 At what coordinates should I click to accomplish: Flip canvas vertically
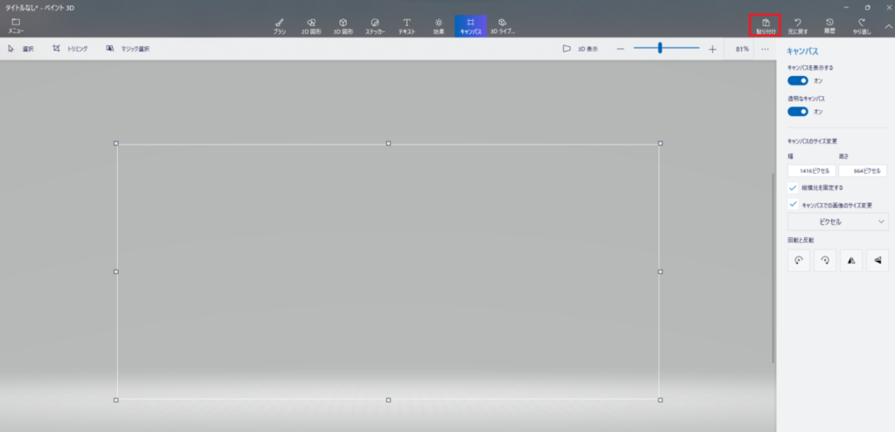[878, 260]
